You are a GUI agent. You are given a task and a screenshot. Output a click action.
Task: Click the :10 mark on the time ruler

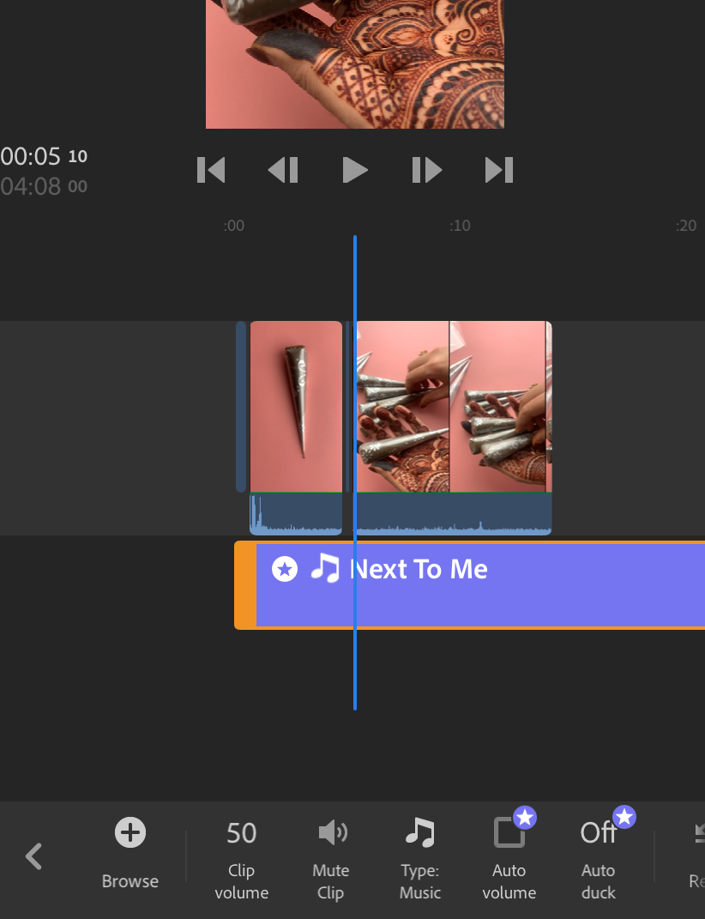coord(461,225)
